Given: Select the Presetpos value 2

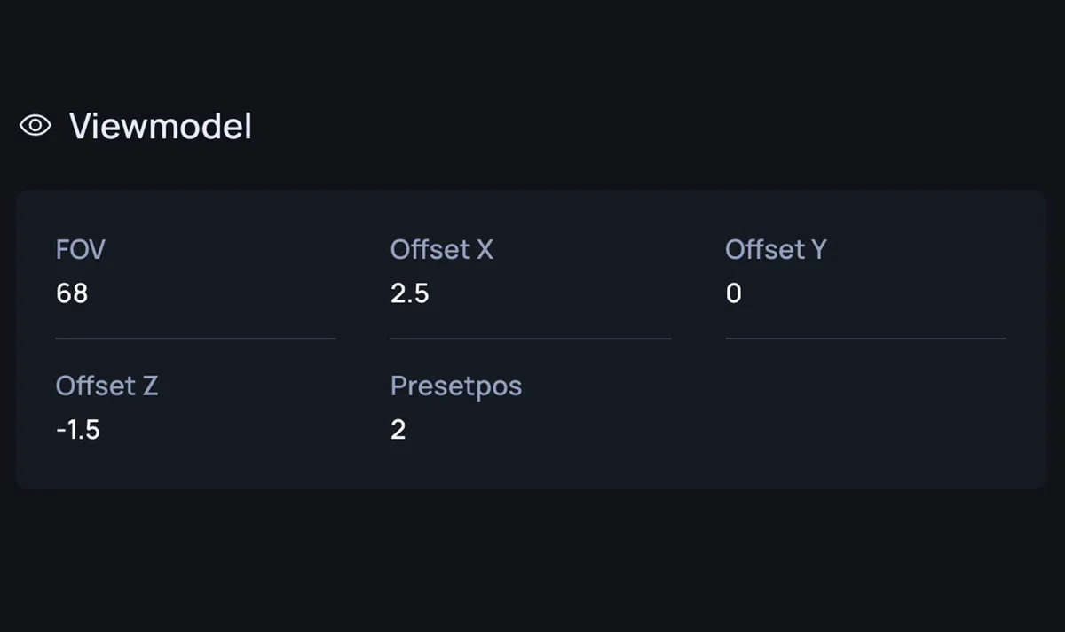Looking at the screenshot, I should pos(398,430).
